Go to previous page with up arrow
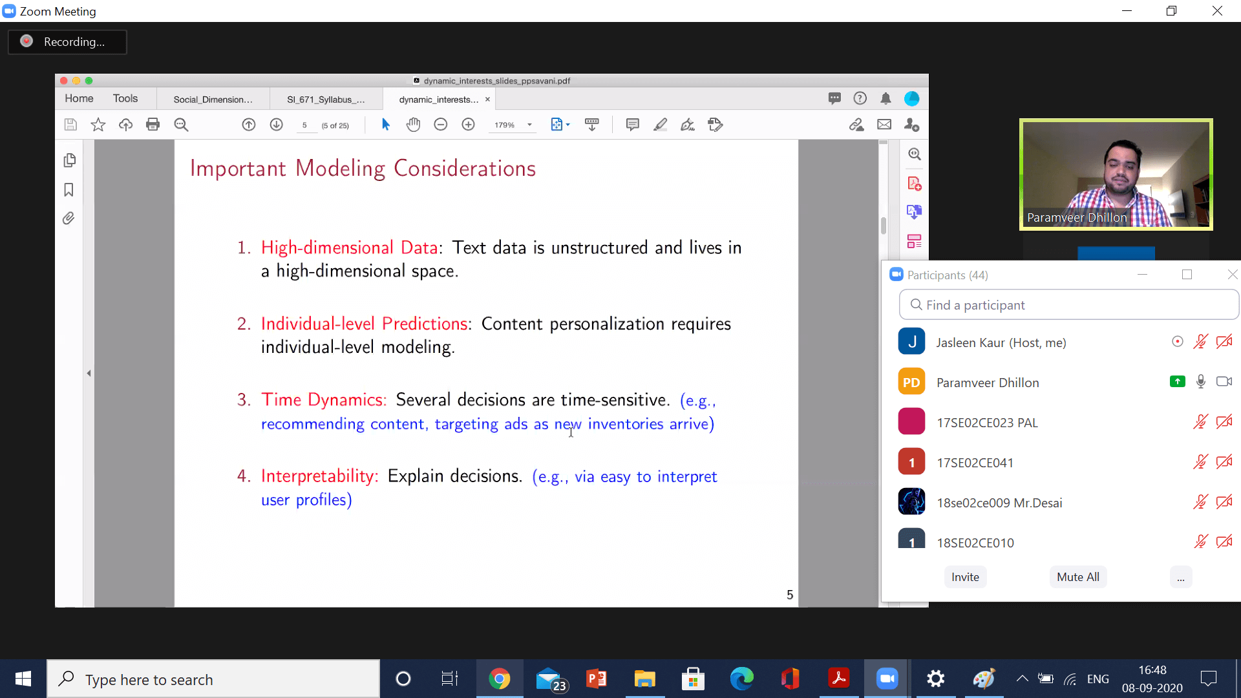 coord(249,125)
